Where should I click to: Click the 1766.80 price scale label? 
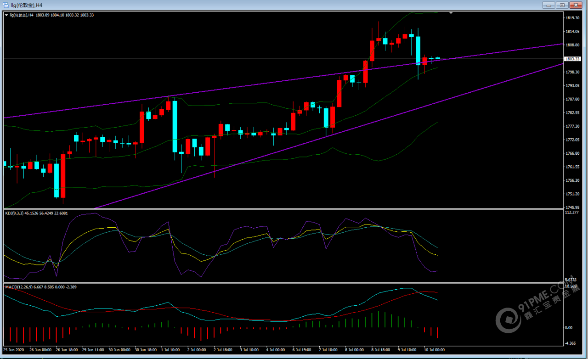[x=572, y=153]
